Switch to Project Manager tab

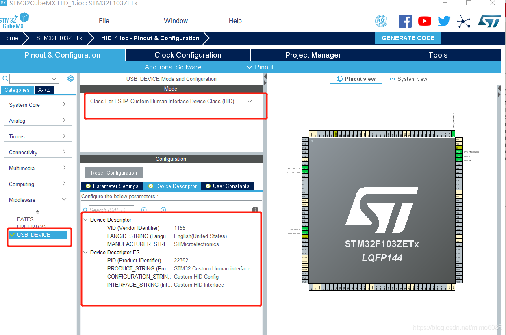point(313,55)
